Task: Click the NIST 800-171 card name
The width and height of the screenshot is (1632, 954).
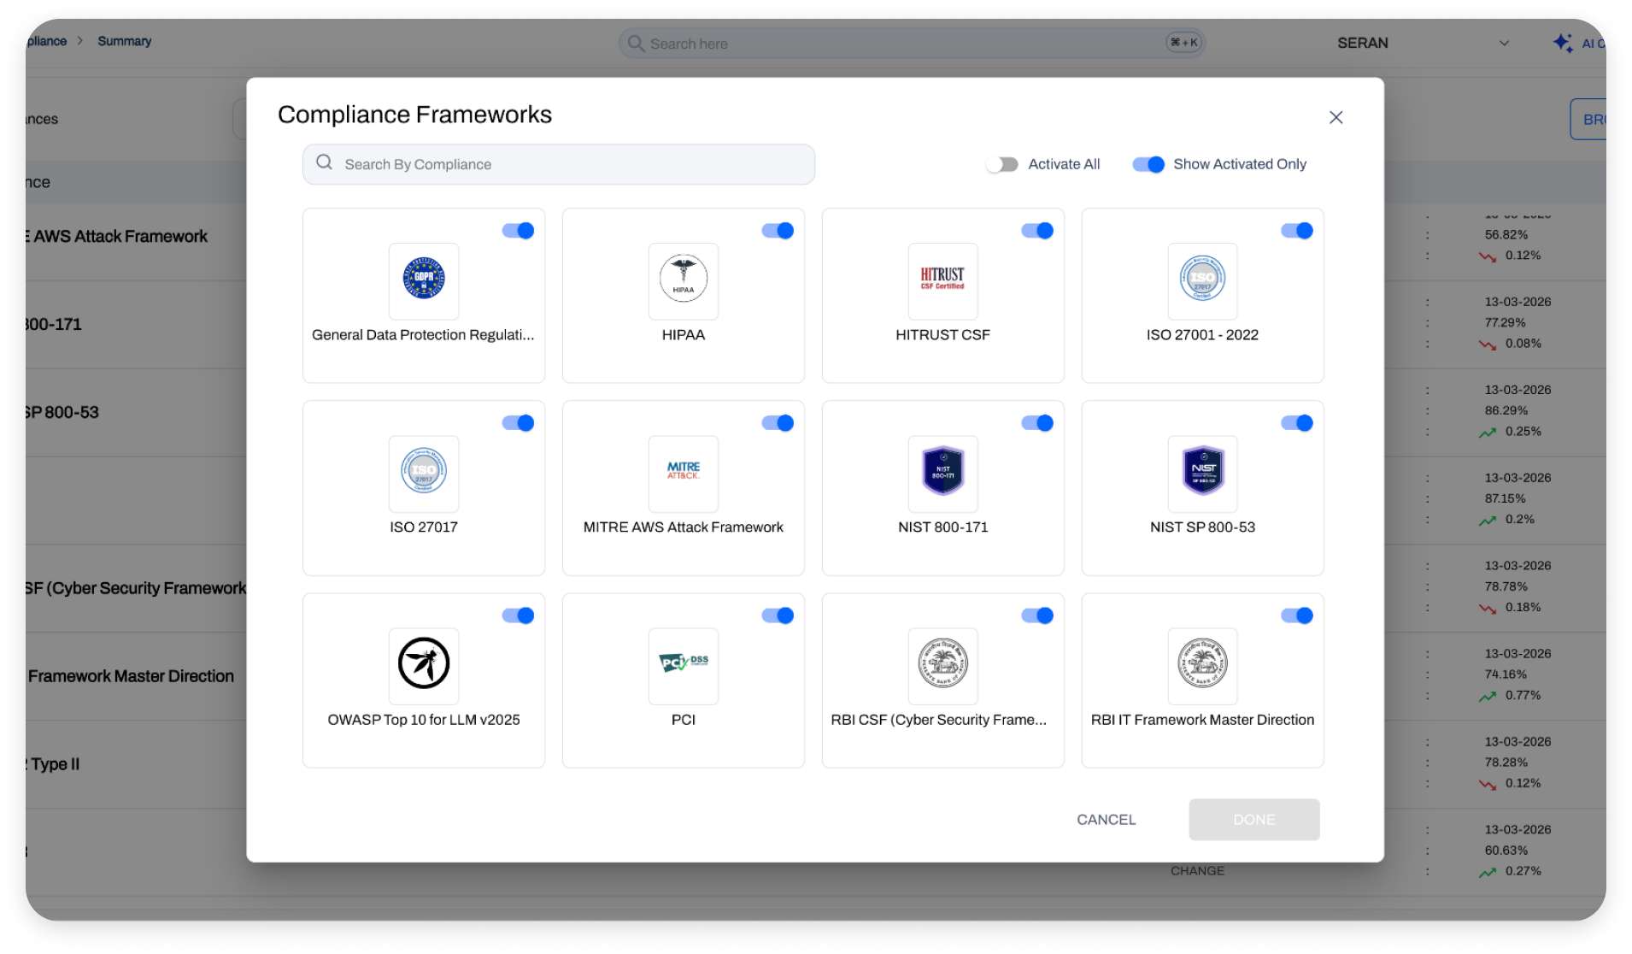Action: click(x=942, y=527)
